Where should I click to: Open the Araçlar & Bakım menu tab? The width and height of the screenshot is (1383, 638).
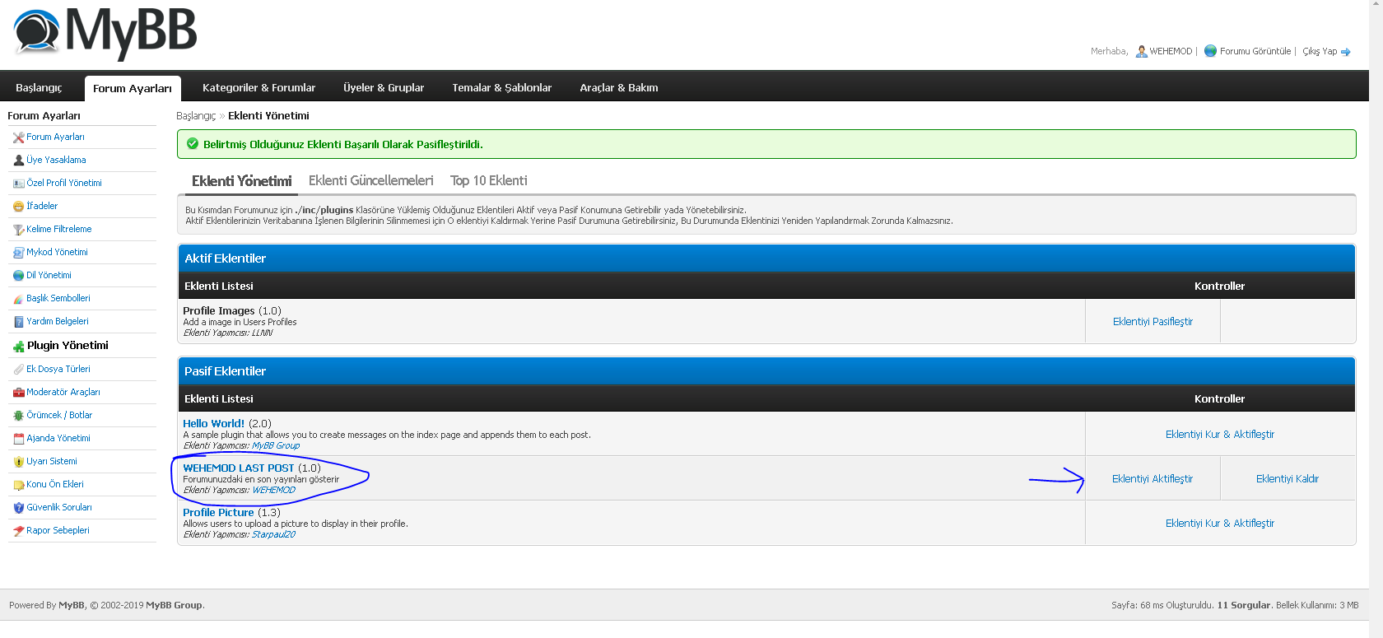[619, 87]
